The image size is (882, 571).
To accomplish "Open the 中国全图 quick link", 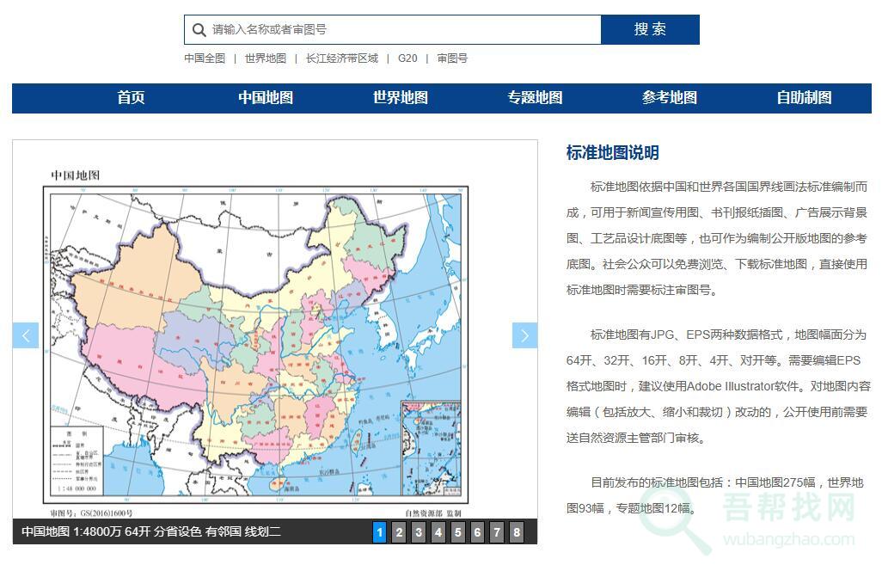I will (x=205, y=58).
